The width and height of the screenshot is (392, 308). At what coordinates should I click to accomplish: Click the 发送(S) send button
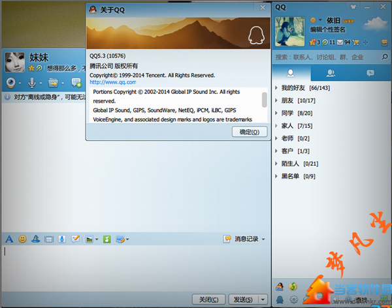243,300
